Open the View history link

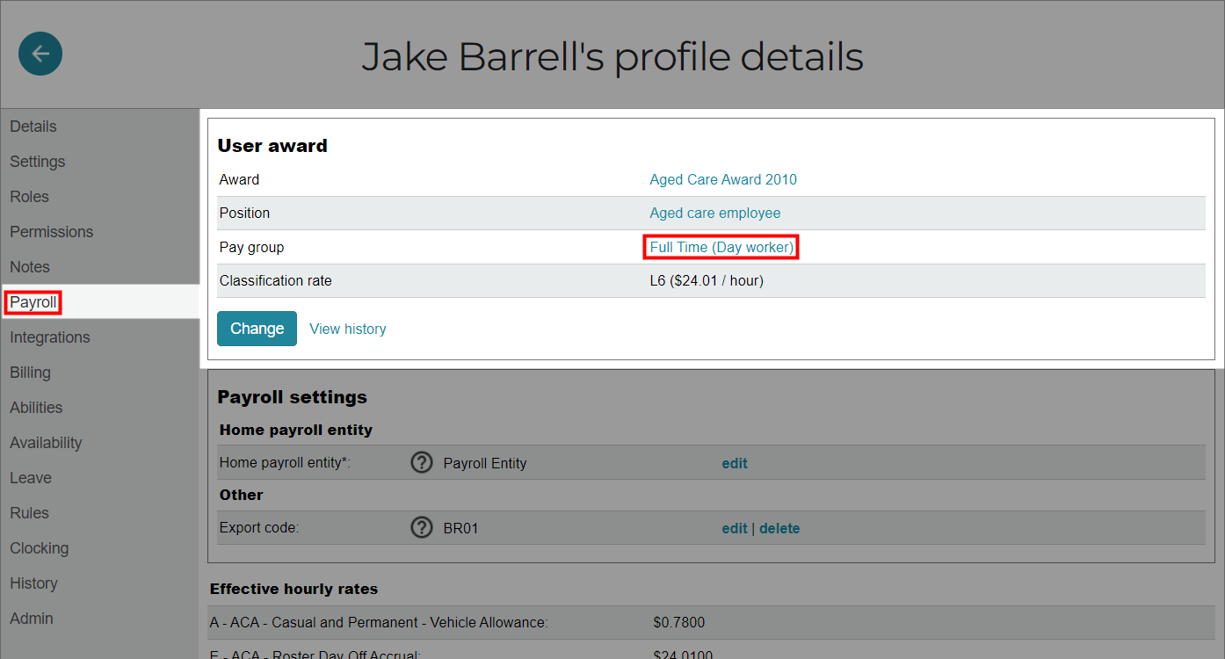348,328
